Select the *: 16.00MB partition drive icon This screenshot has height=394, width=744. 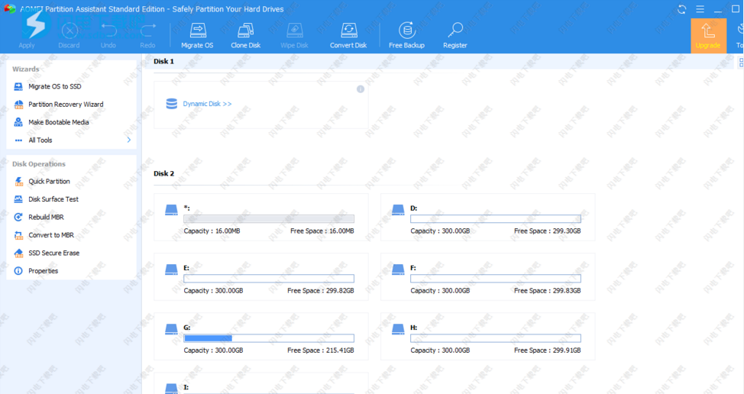click(171, 209)
